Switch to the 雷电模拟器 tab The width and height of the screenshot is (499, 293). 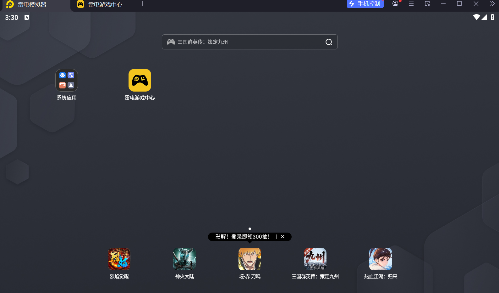(32, 5)
